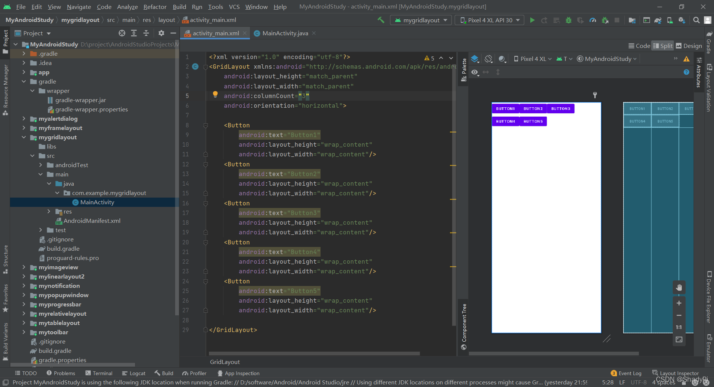Viewport: 714px width, 387px height.
Task: Open the Problems tool window
Action: pyautogui.click(x=61, y=373)
